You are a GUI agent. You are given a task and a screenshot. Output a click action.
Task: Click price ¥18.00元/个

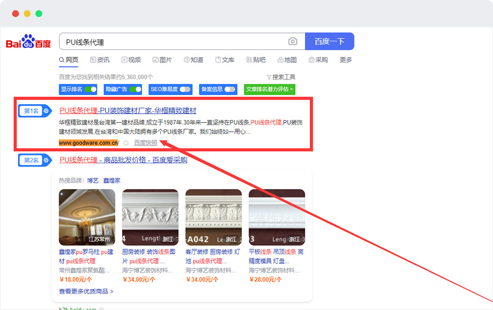coord(76,279)
